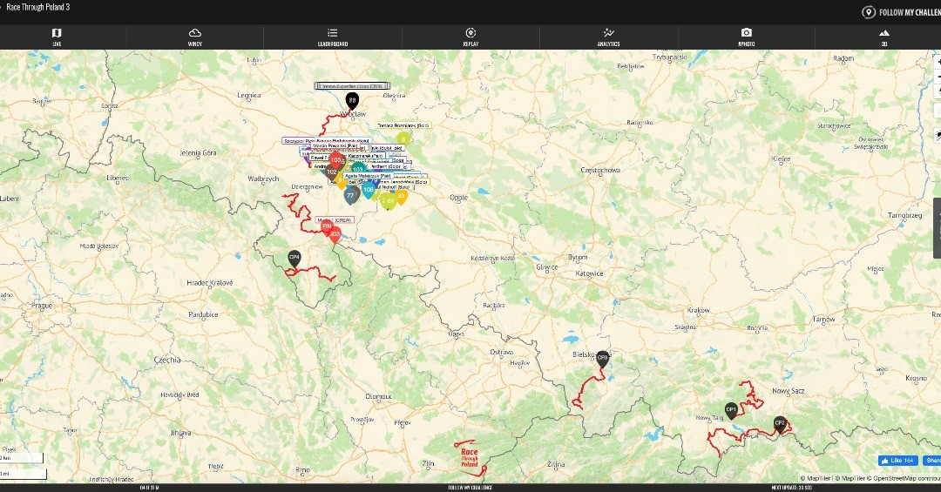Zoom out with the minus button
This screenshot has width=941, height=492.
coord(938,77)
